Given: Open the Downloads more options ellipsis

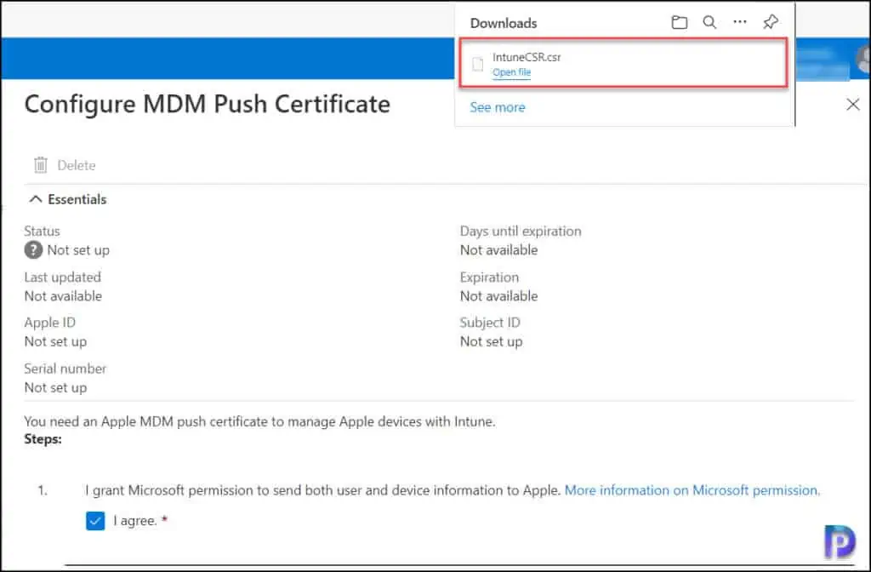Looking at the screenshot, I should coord(740,21).
